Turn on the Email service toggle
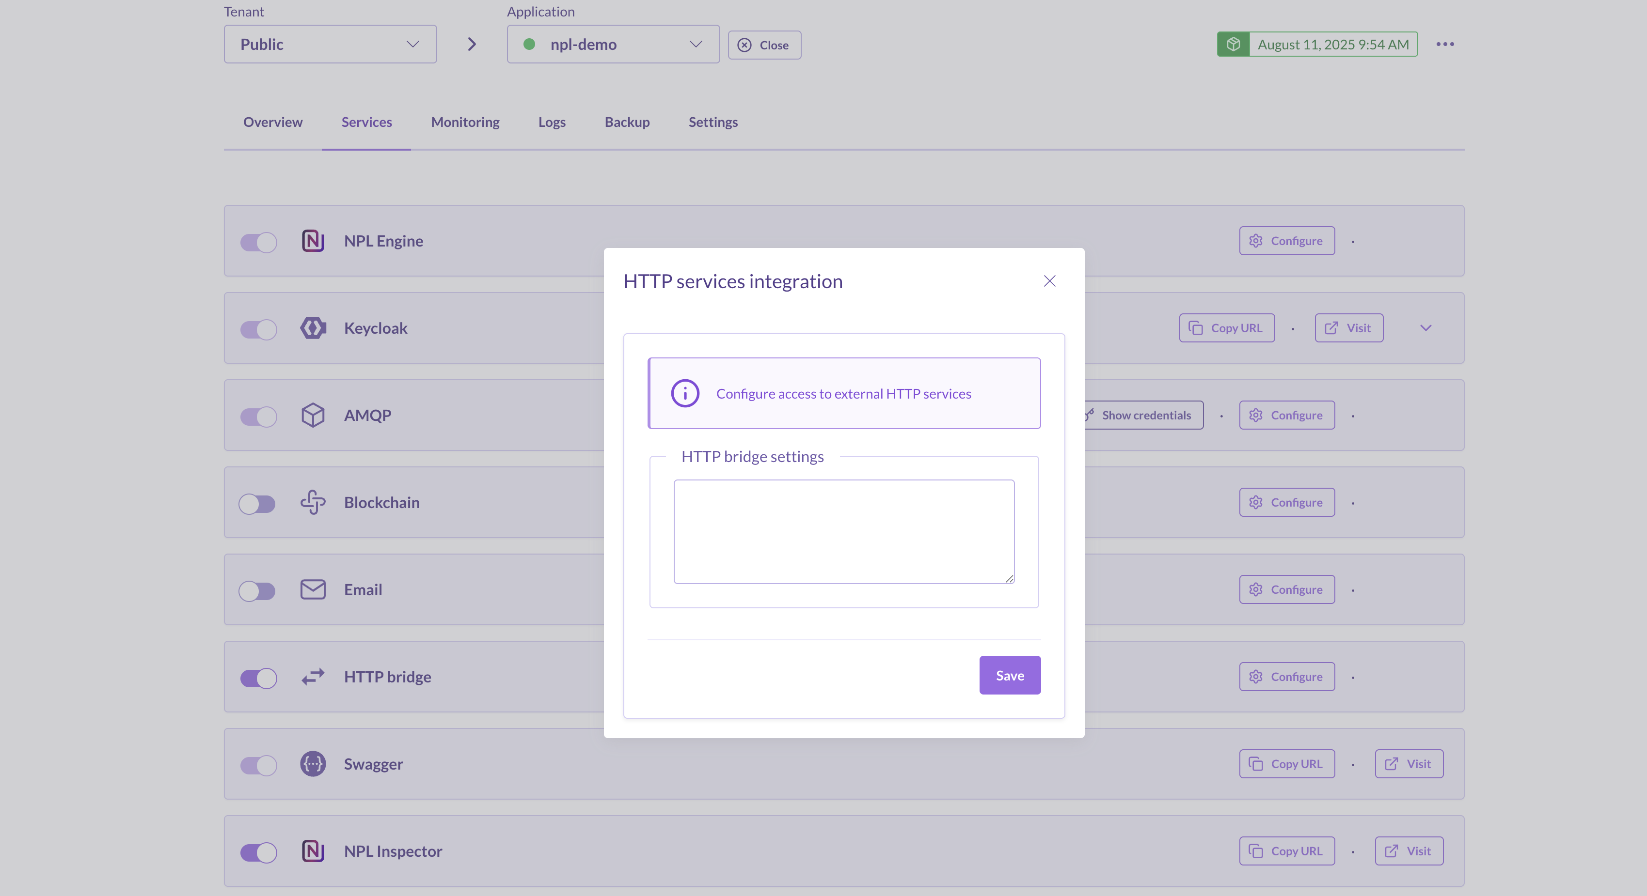The image size is (1647, 896). [x=258, y=590]
